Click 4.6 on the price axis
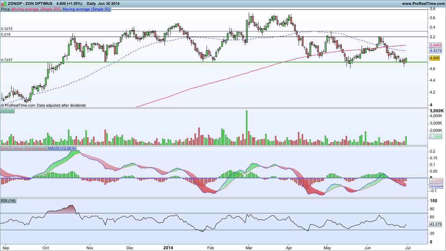Viewport: 446px width, 251px height. click(432, 69)
